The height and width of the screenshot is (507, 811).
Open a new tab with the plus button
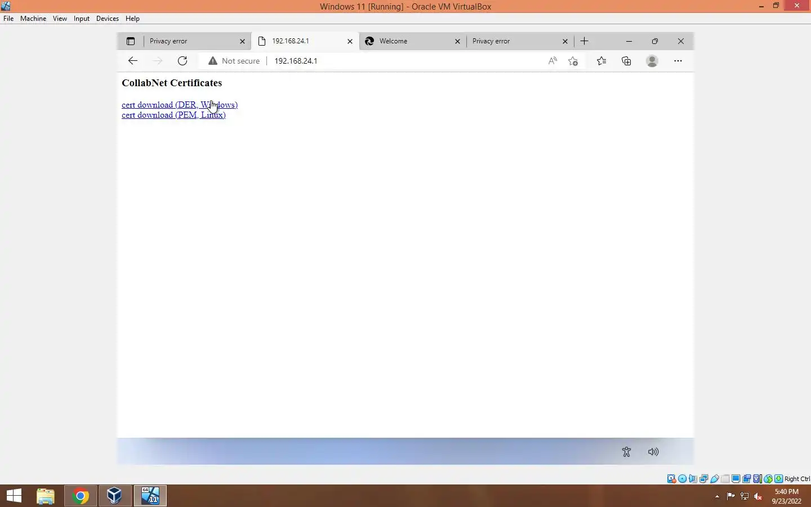pos(585,41)
